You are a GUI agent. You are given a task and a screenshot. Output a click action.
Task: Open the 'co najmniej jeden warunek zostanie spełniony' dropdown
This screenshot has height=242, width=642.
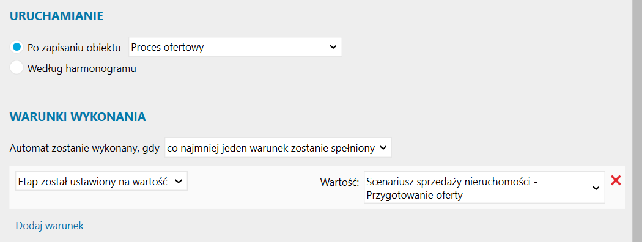point(278,148)
